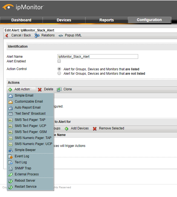Select the 'are listed' Action Control radio
Image resolution: width=177 pixels, height=197 pixels.
coord(59,69)
